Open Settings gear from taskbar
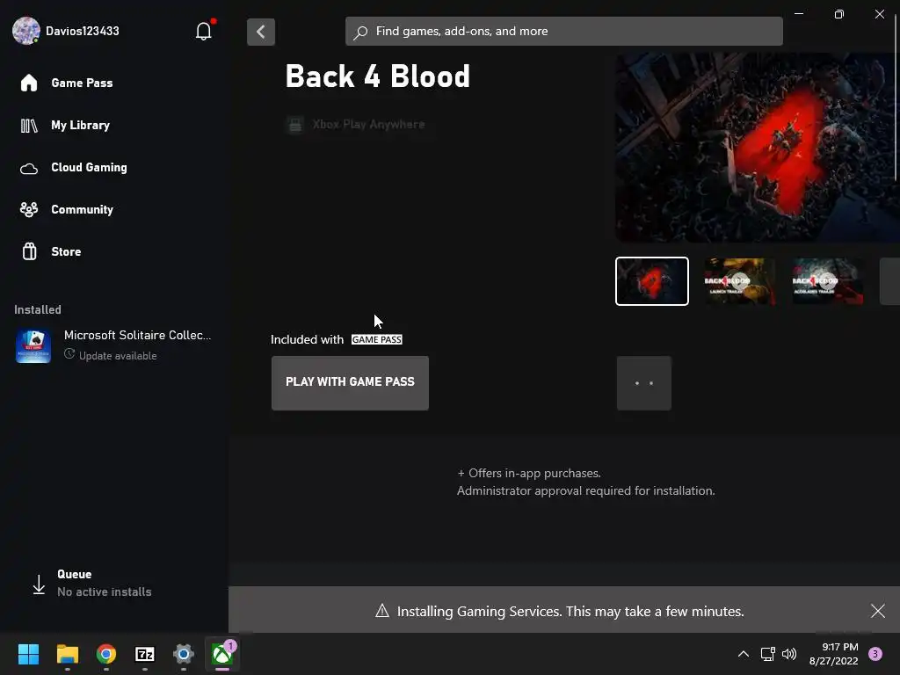This screenshot has height=675, width=900. pos(184,654)
